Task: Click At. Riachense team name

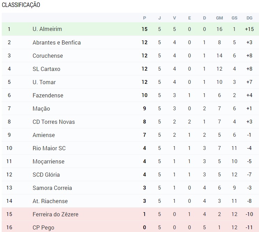Action: tap(50, 201)
